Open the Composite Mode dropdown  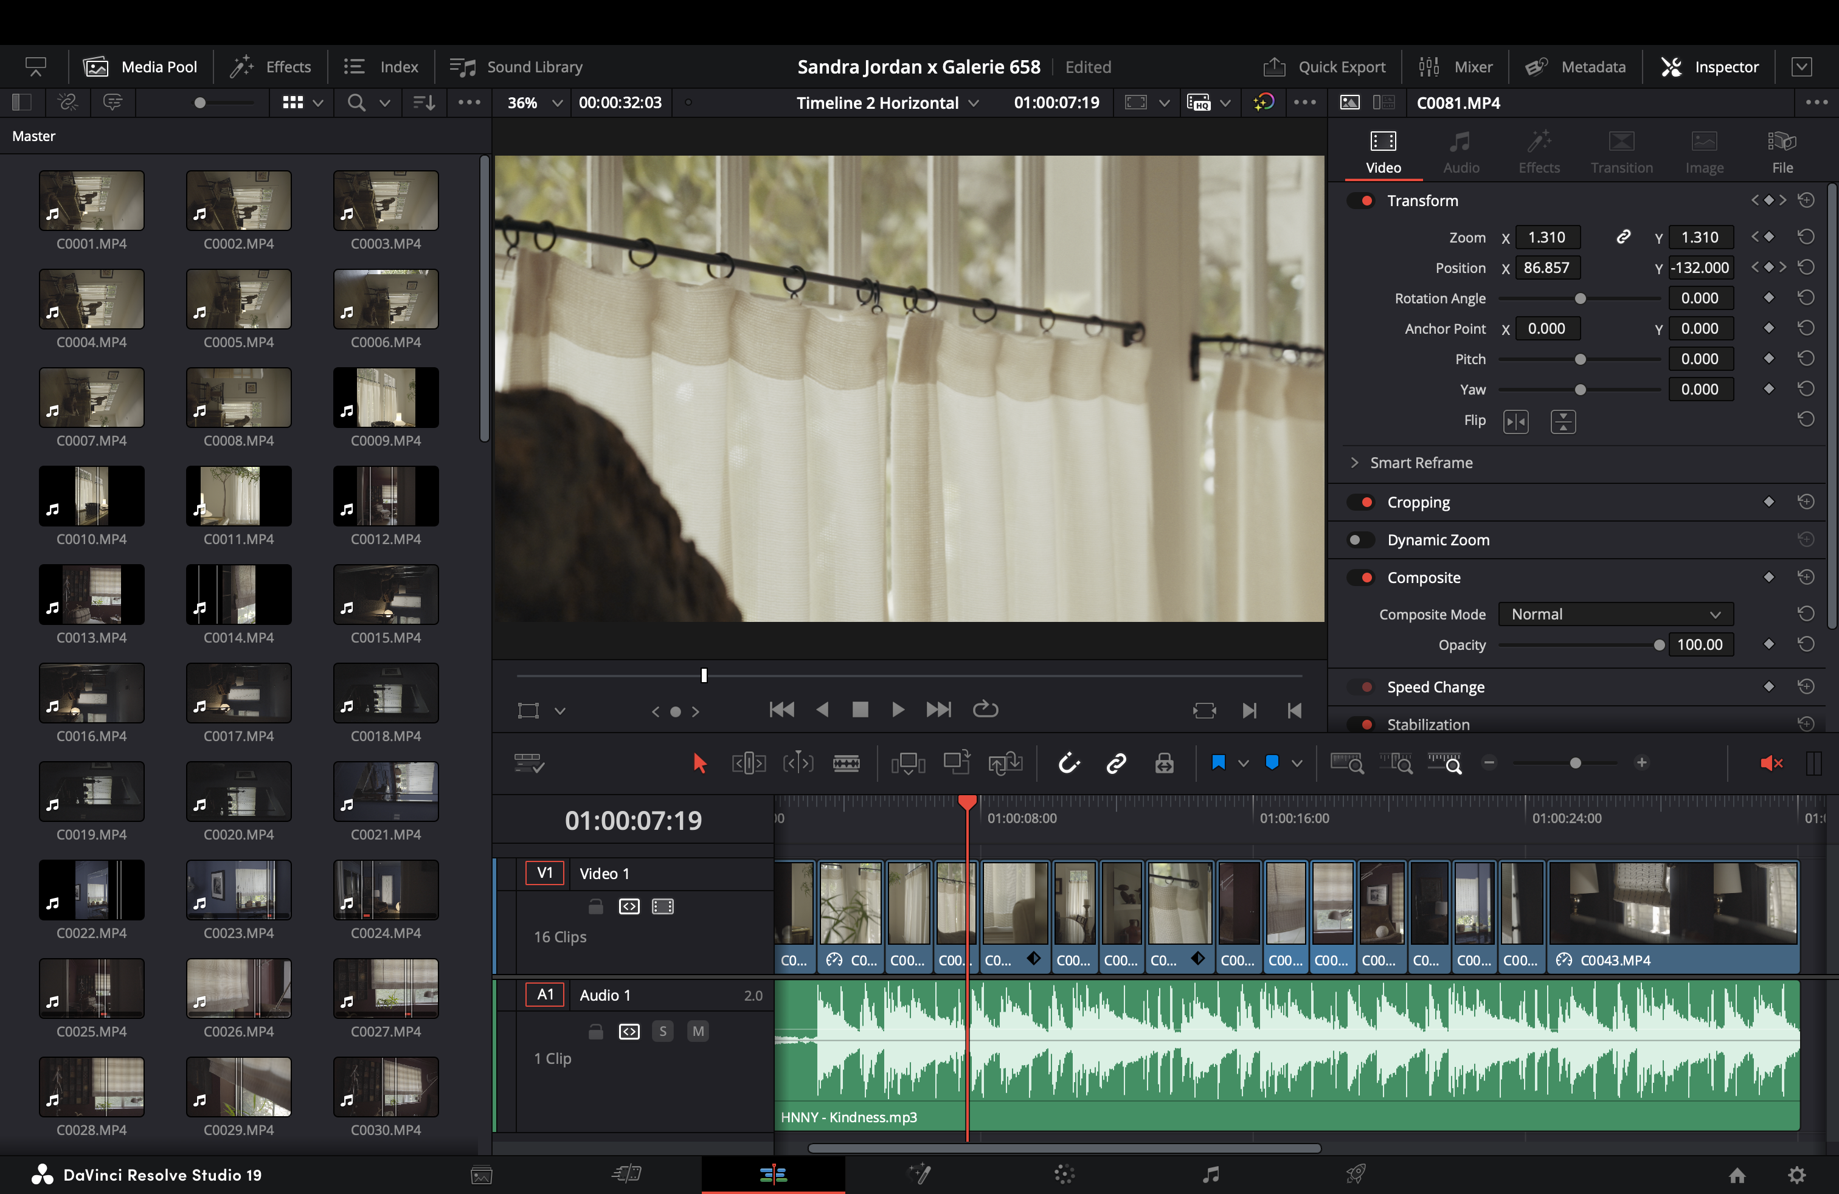pos(1615,614)
